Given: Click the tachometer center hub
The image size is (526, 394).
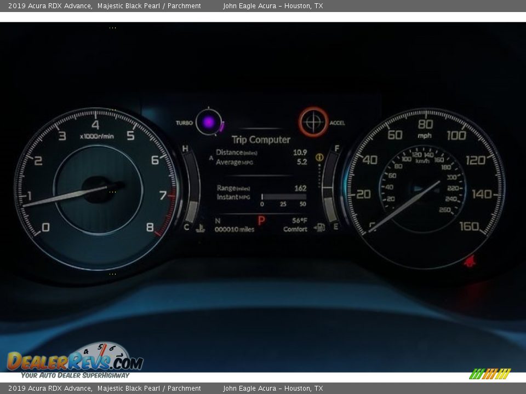Looking at the screenshot, I should pos(99,190).
